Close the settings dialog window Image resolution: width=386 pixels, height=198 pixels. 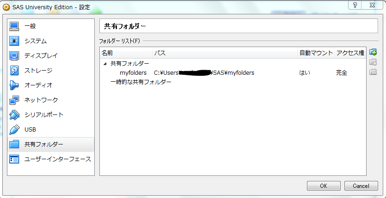click(x=372, y=6)
